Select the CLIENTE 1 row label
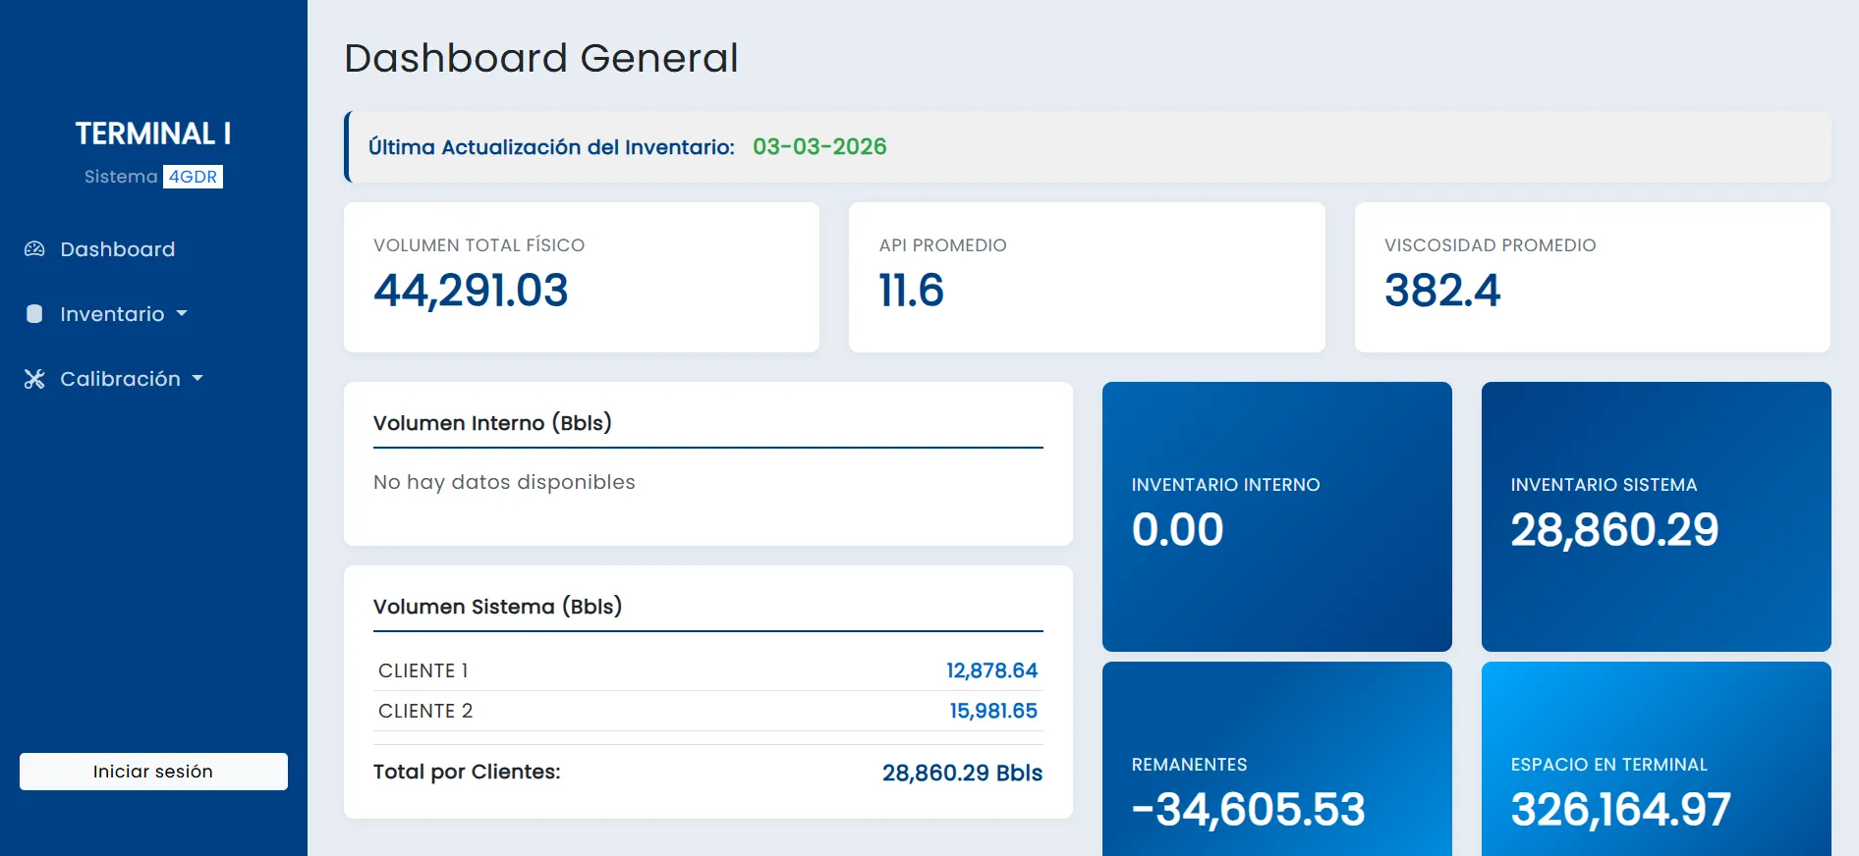The height and width of the screenshot is (856, 1859). click(423, 670)
